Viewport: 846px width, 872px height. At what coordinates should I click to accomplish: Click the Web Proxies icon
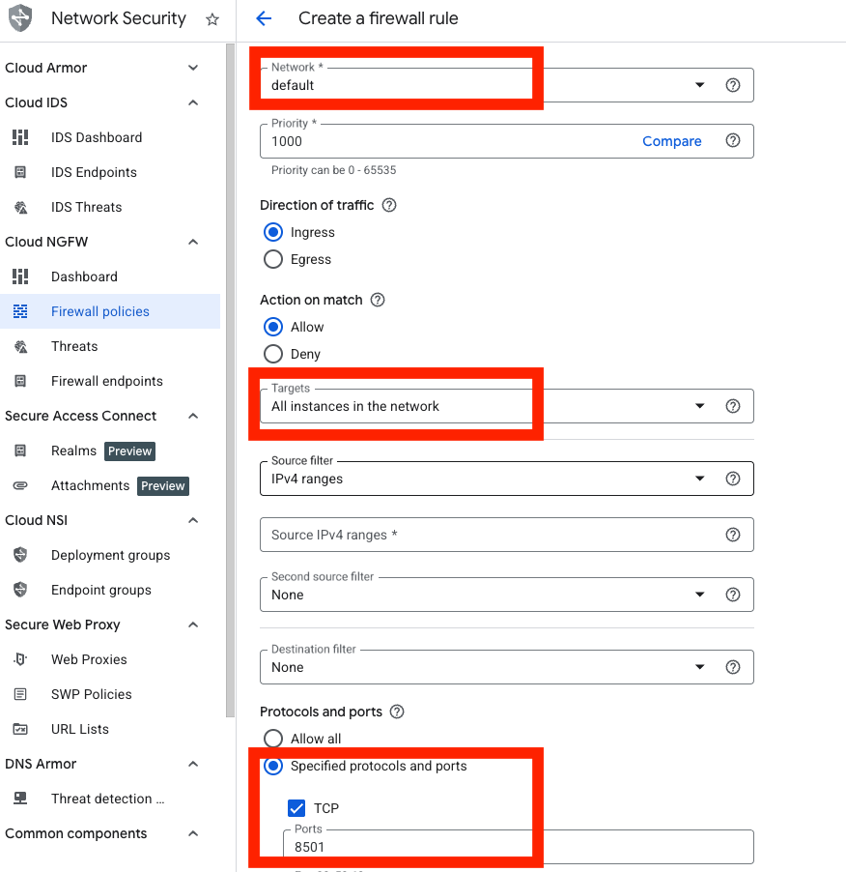pyautogui.click(x=20, y=659)
